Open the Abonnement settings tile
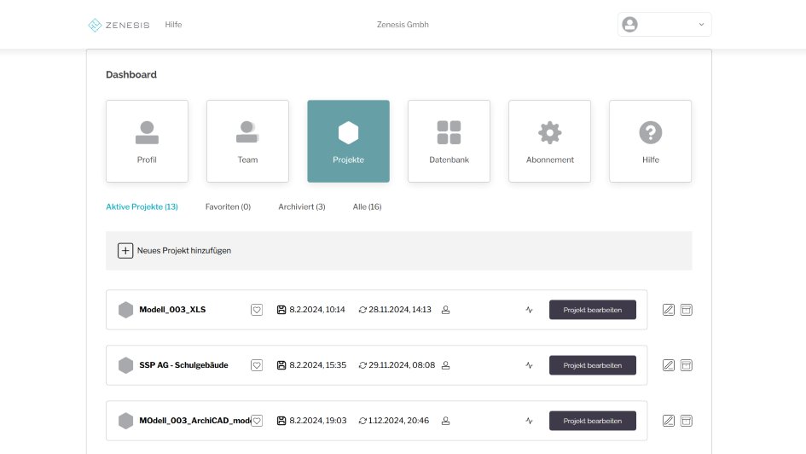 pos(549,141)
